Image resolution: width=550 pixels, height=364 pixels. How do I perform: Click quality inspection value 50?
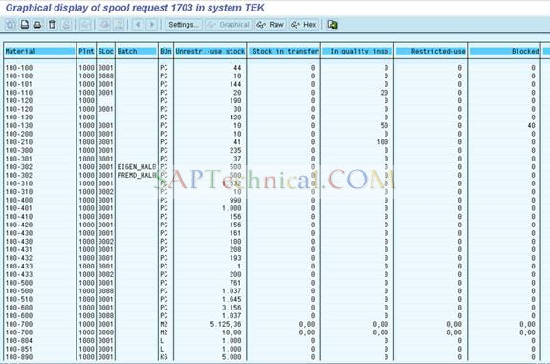coord(385,125)
